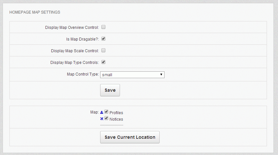This screenshot has width=278, height=155.
Task: Click the Homepage Map Settings heading
Action: (x=35, y=12)
